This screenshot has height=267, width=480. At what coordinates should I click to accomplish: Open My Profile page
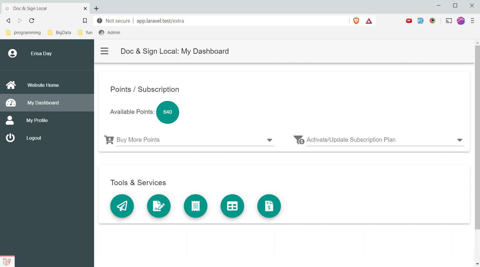[x=47, y=120]
